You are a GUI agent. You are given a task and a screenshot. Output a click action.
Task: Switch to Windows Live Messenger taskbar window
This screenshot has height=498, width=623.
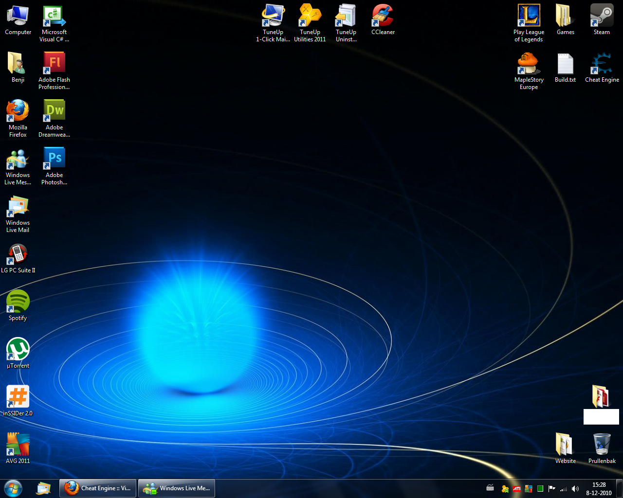[x=177, y=488]
